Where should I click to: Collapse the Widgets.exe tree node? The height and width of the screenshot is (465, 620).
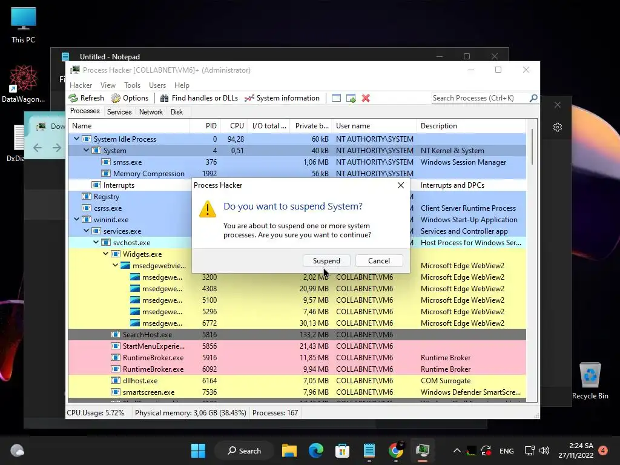105,254
